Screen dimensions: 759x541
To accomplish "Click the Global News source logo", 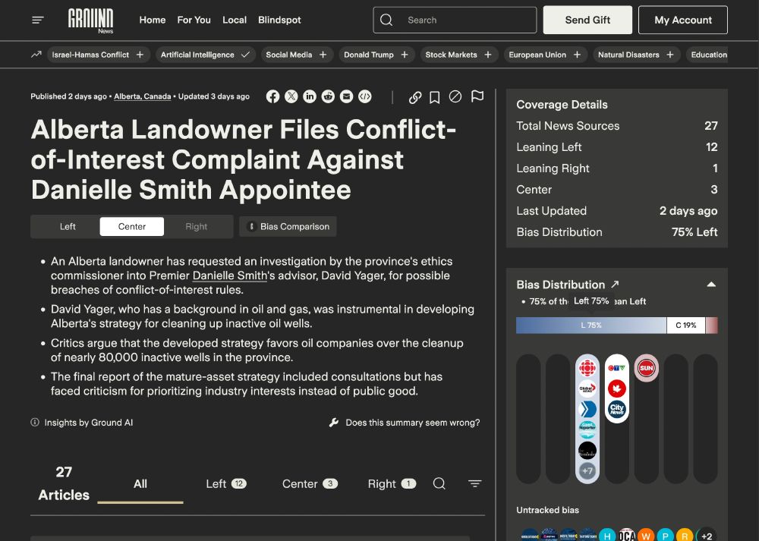I will [x=587, y=388].
